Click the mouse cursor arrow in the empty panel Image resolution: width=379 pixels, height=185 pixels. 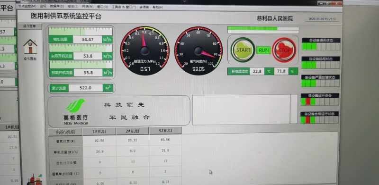[210, 172]
